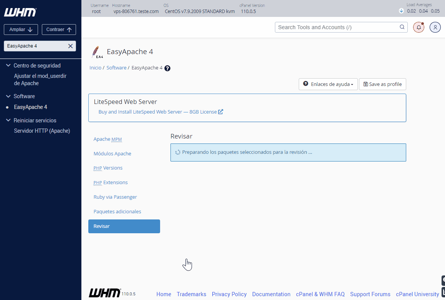The height and width of the screenshot is (300, 445).
Task: Click the LiteSpeed Web Server heading
Action: point(126,102)
